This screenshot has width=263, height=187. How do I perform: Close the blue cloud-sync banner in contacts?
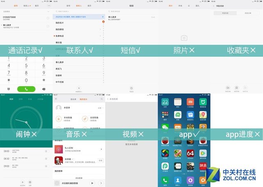pos(103,17)
